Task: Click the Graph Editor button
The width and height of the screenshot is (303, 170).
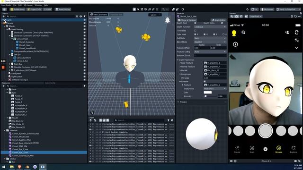Action: click(218, 20)
